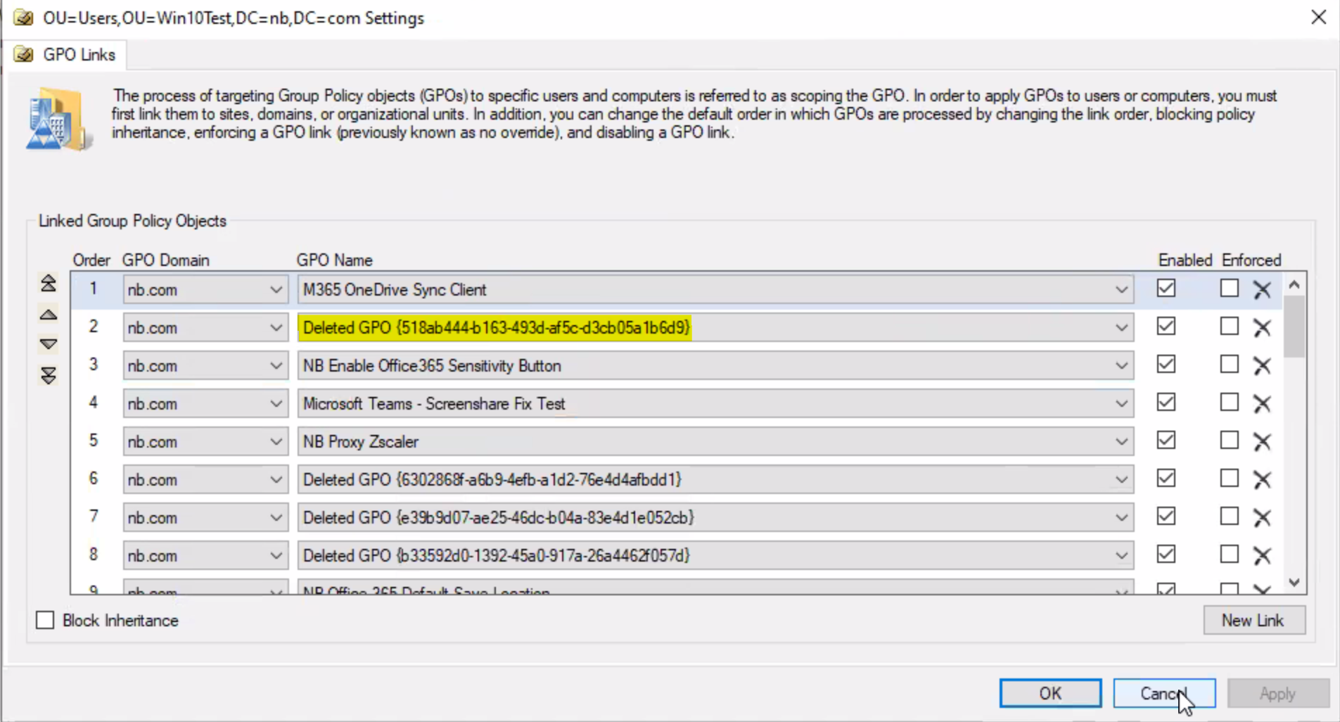Remove the NB Proxy Zscaler link
Viewport: 1340px width, 722px height.
tap(1262, 441)
